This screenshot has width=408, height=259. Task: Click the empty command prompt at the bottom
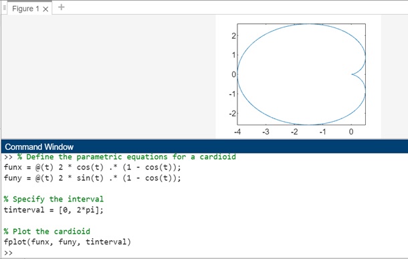pyautogui.click(x=8, y=253)
